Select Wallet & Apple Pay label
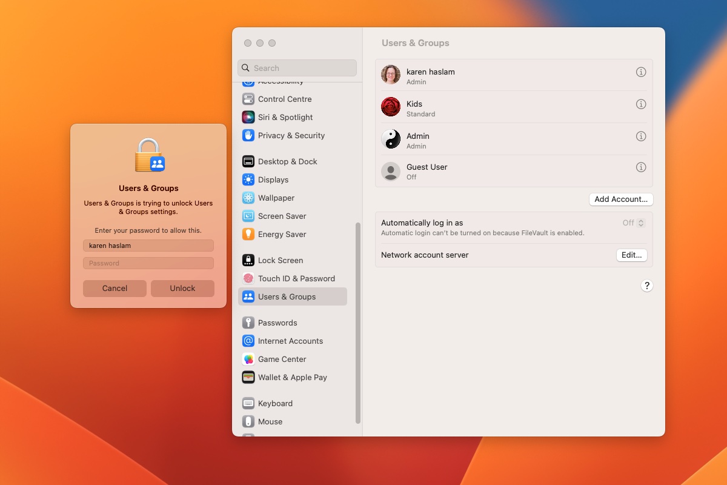The height and width of the screenshot is (485, 727). [x=293, y=377]
